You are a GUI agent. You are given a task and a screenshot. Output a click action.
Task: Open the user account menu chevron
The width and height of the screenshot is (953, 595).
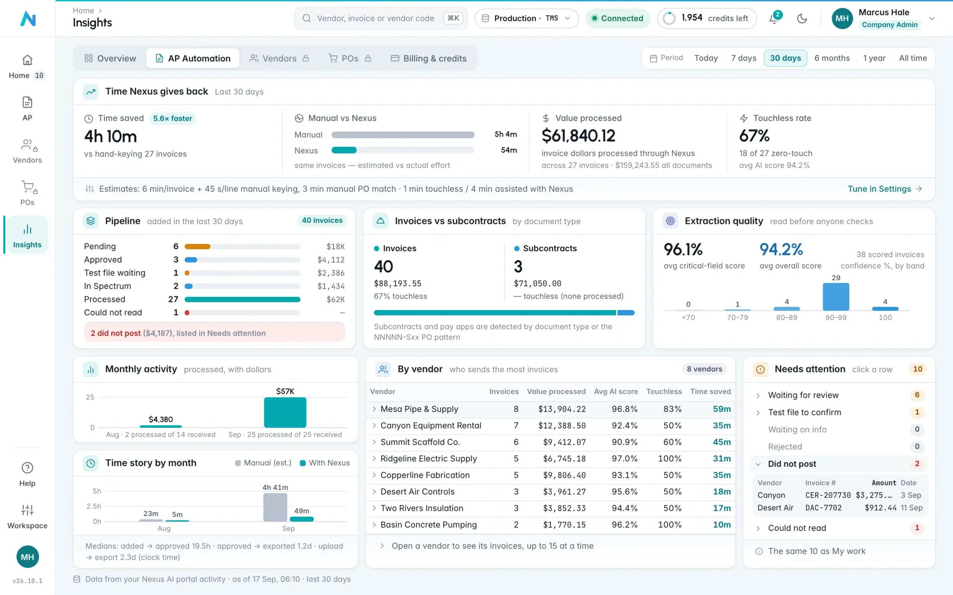[x=932, y=19]
